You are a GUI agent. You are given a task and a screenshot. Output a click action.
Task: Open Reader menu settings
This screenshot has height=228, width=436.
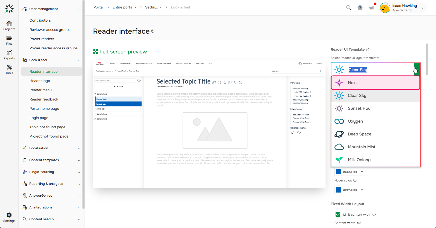pos(41,90)
